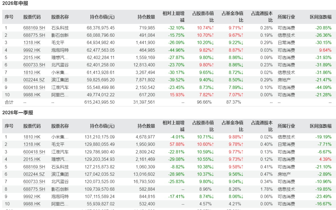Viewport: 336px width, 210px height.
Task: Click 持仓市值(元) header in 2026年中报 table
Action: (x=102, y=17)
